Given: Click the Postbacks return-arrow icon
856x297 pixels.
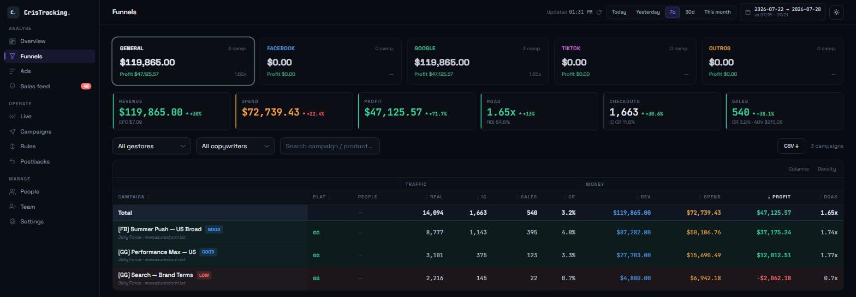Looking at the screenshot, I should [x=13, y=161].
